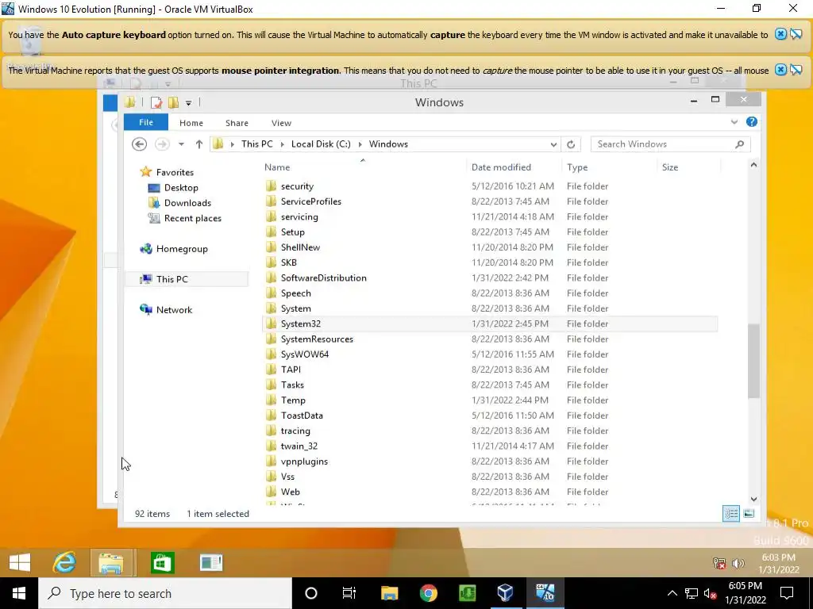This screenshot has height=609, width=813.
Task: Open Customize Quick Access Toolbar dropdown
Action: click(x=189, y=103)
